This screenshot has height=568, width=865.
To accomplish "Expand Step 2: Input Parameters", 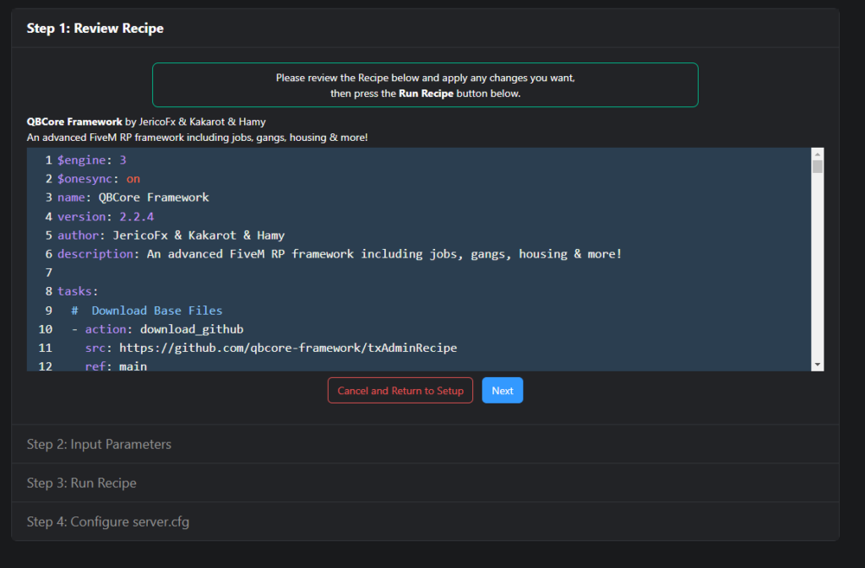I will click(99, 443).
